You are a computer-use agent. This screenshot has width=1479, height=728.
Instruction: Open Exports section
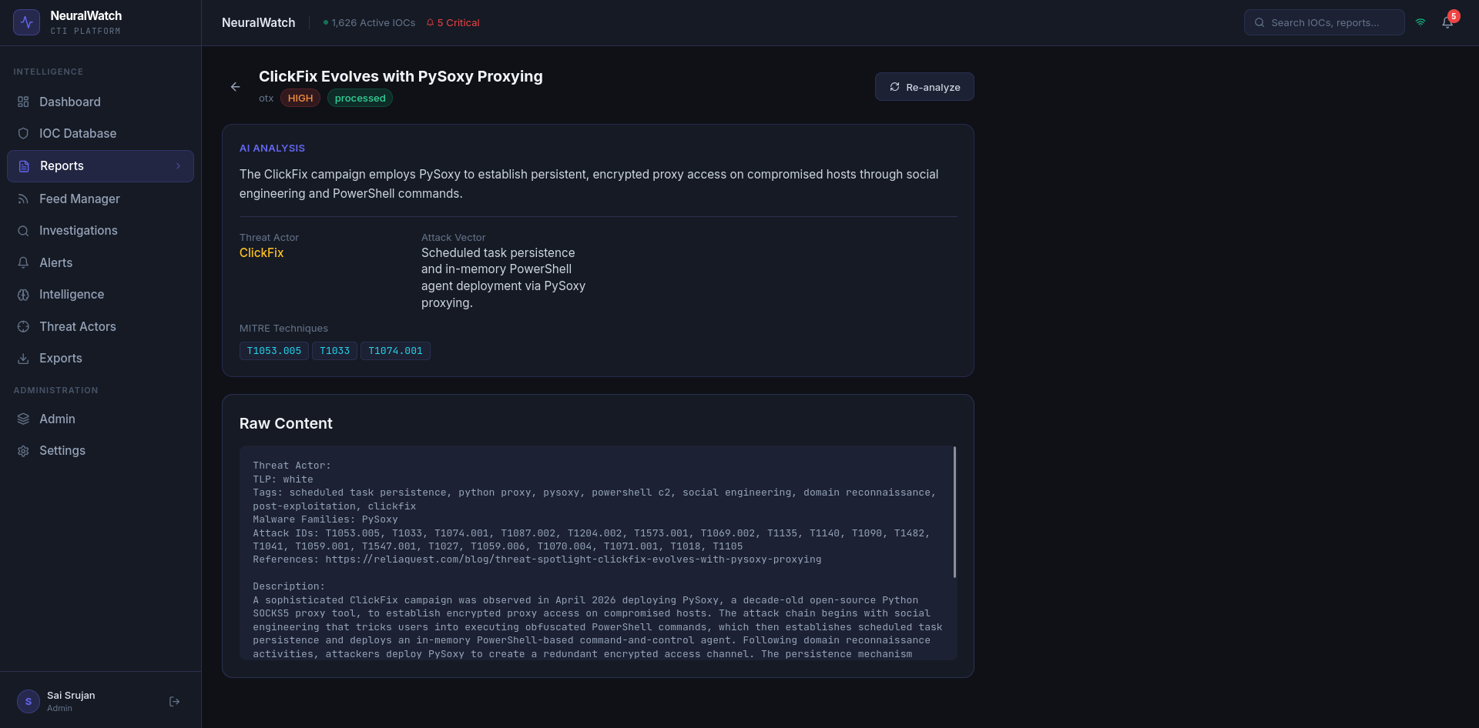pos(100,359)
